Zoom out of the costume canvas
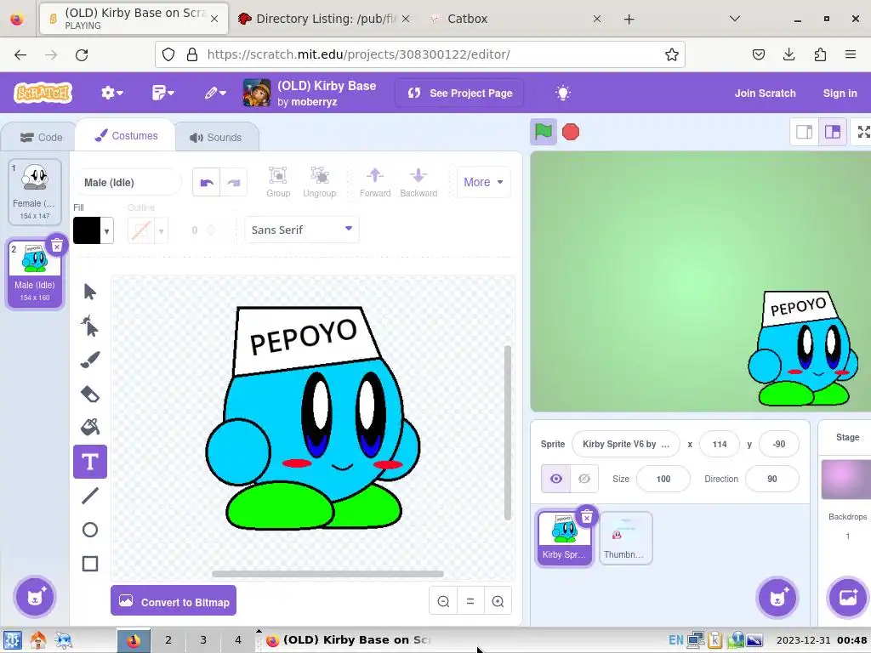The height and width of the screenshot is (653, 871). point(443,601)
